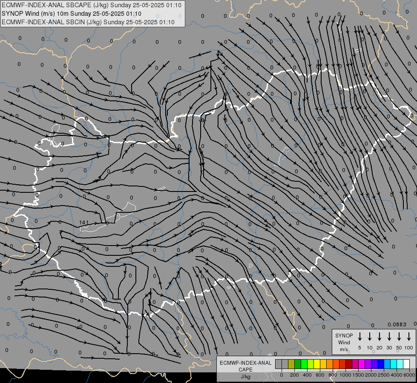This screenshot has width=417, height=383.
Task: Click the 100 value in wind legend
Action: pyautogui.click(x=409, y=348)
